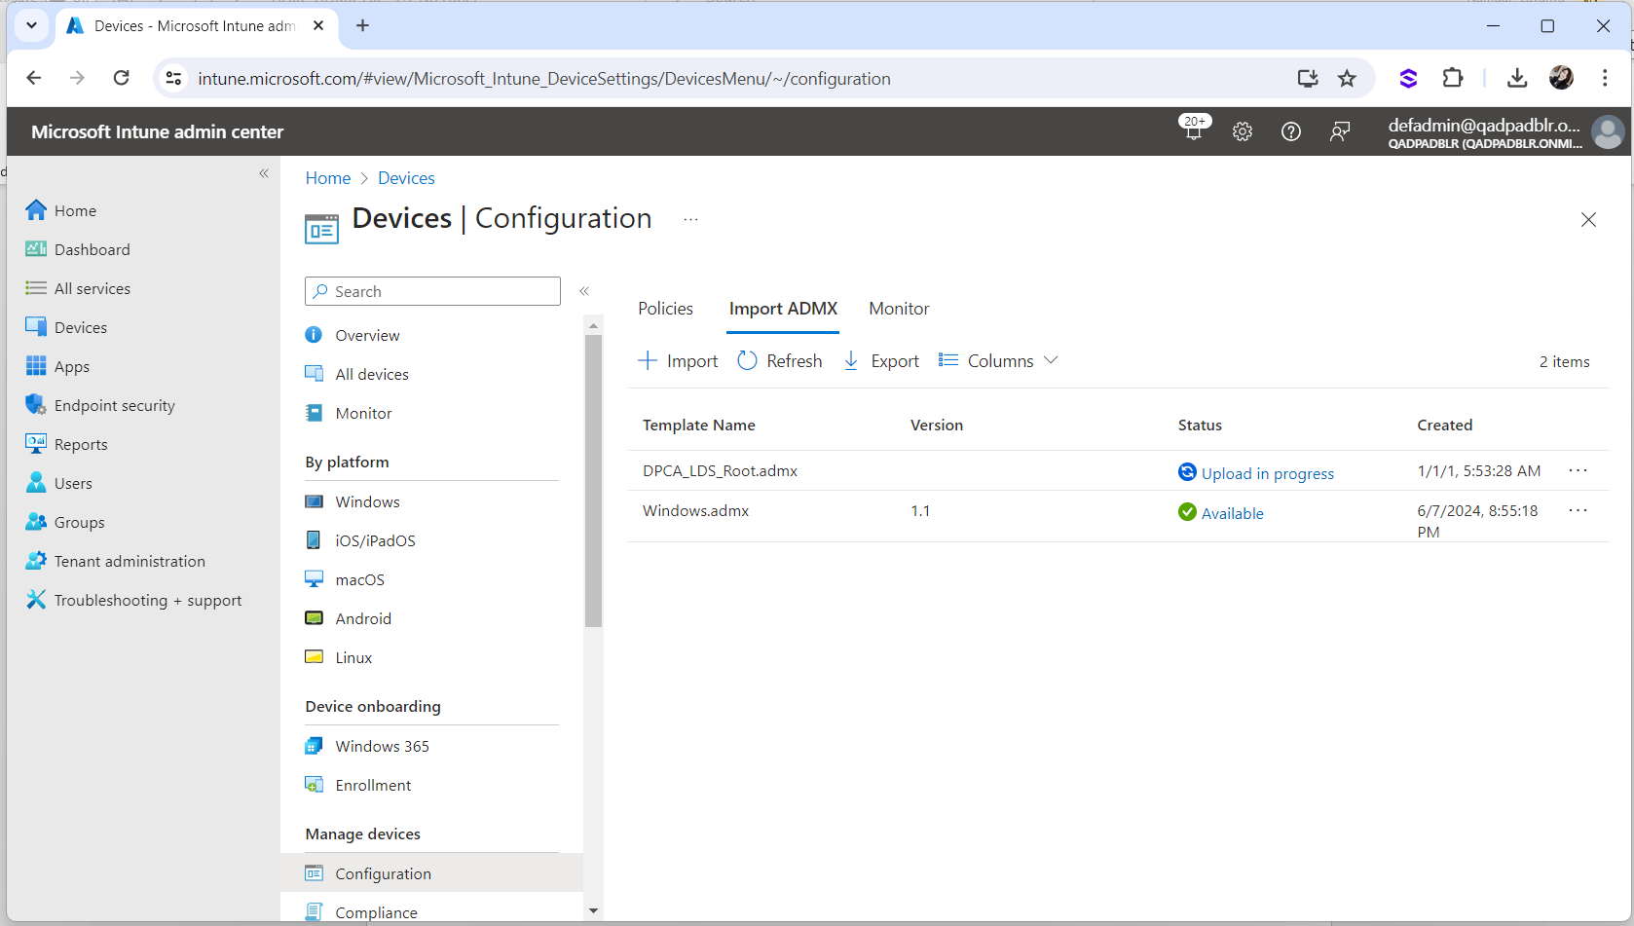Image resolution: width=1634 pixels, height=926 pixels.
Task: Sort by Created column header
Action: (x=1445, y=426)
